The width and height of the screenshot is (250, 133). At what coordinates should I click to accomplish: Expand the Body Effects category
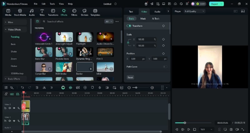tap(14, 79)
